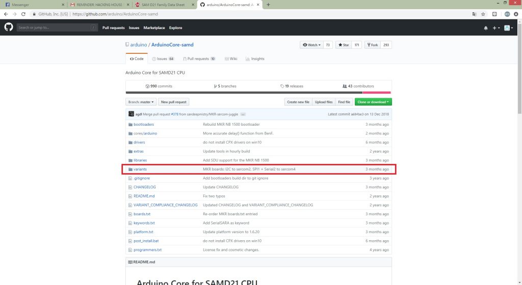
Task: Open the platform.txt file
Action: point(143,232)
